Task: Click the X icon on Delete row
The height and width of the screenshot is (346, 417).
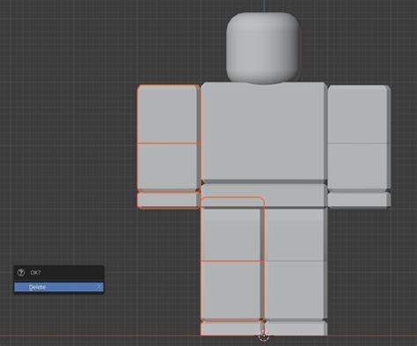Action: (x=99, y=287)
